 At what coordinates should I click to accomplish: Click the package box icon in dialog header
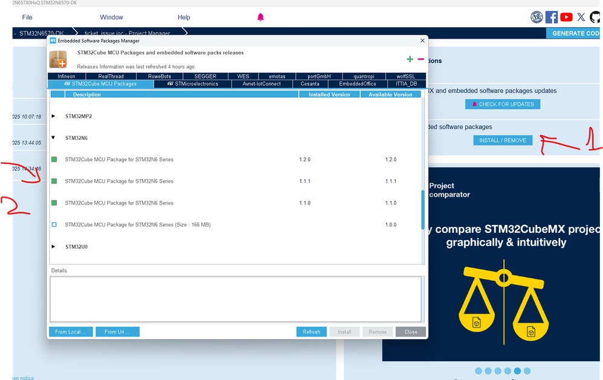pyautogui.click(x=58, y=60)
